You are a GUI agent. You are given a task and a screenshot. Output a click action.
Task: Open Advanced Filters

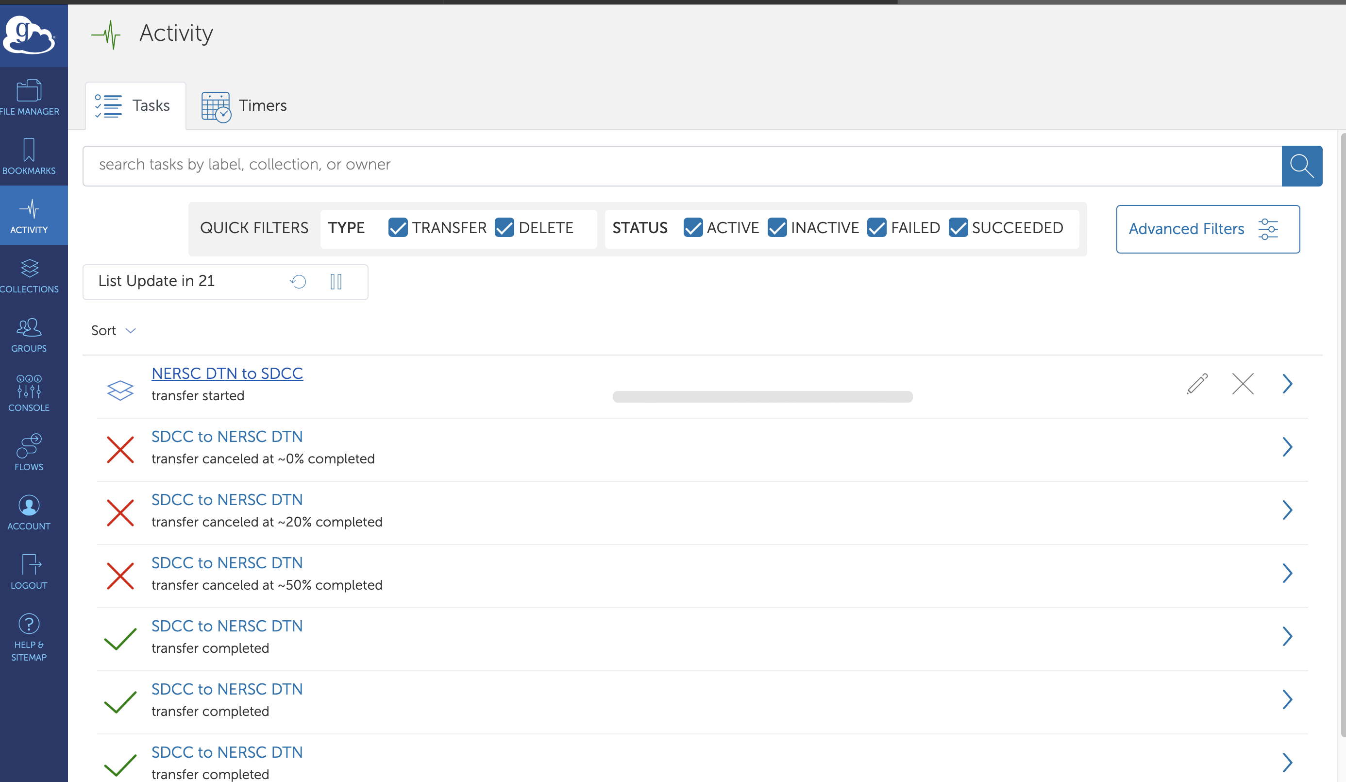[x=1208, y=229]
